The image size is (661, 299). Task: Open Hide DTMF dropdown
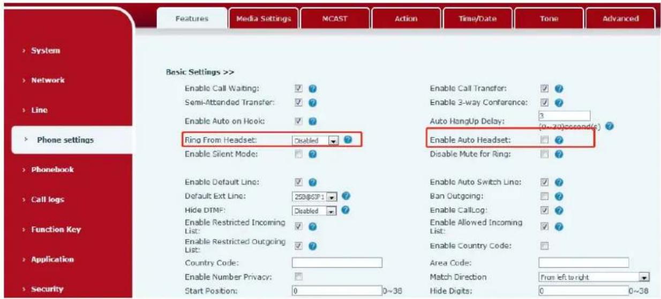point(314,210)
